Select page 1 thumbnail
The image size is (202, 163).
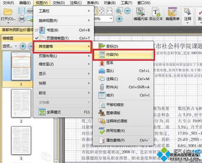pos(21,66)
